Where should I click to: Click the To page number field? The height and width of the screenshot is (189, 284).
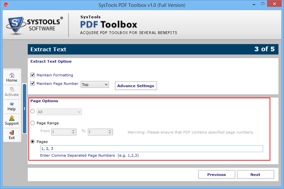click(98, 132)
